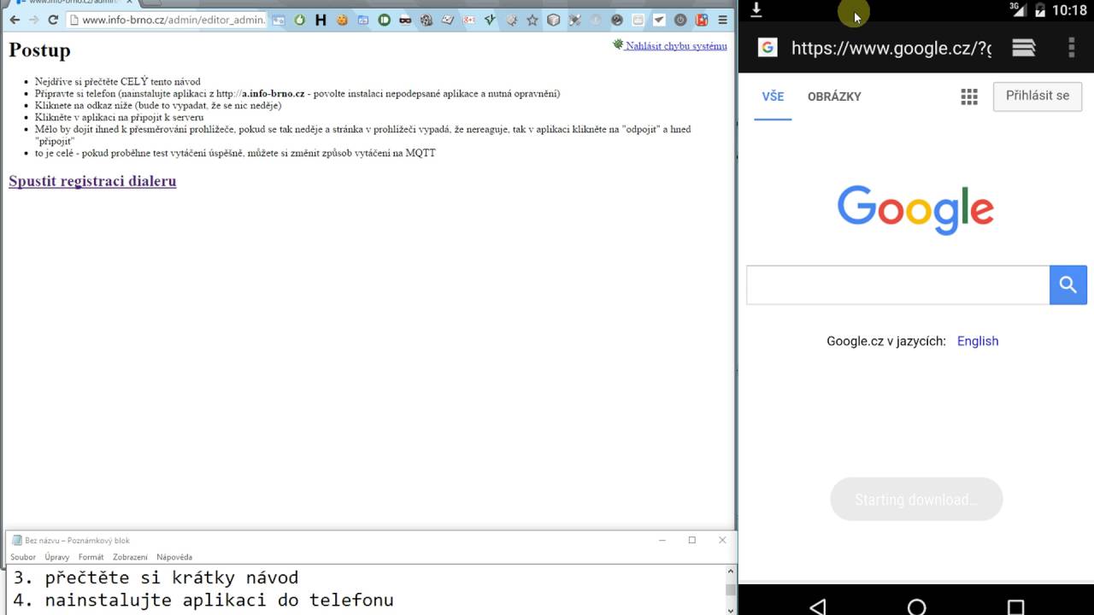Viewport: 1094px width, 615px height.
Task: Click the green circular arrow extension icon
Action: coord(300,20)
